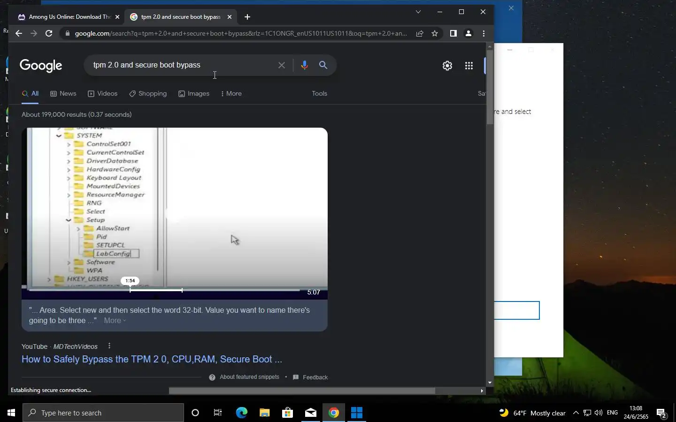Image resolution: width=676 pixels, height=422 pixels.
Task: Switch ENG input language
Action: click(x=612, y=413)
